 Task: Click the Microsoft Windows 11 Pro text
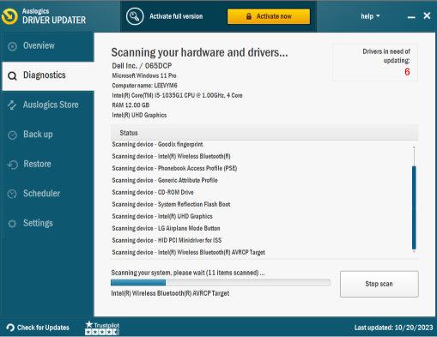(144, 75)
